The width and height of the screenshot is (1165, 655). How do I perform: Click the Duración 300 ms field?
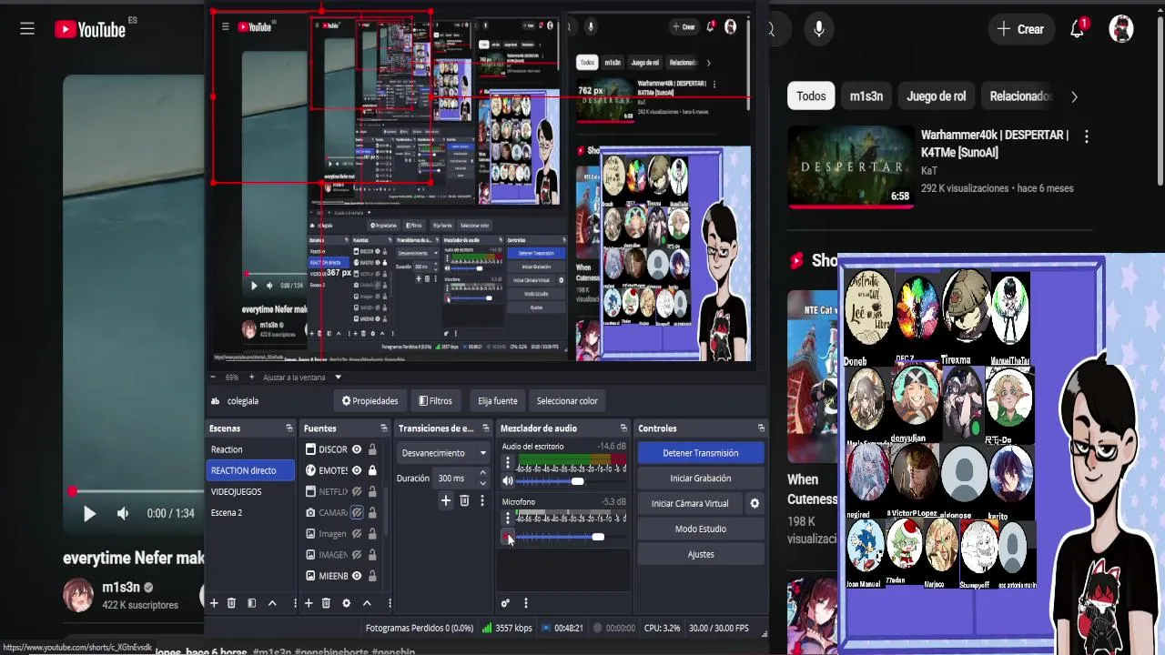point(461,479)
